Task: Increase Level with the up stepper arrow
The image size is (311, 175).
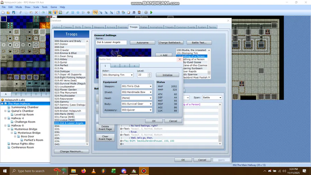Action: [149, 74]
